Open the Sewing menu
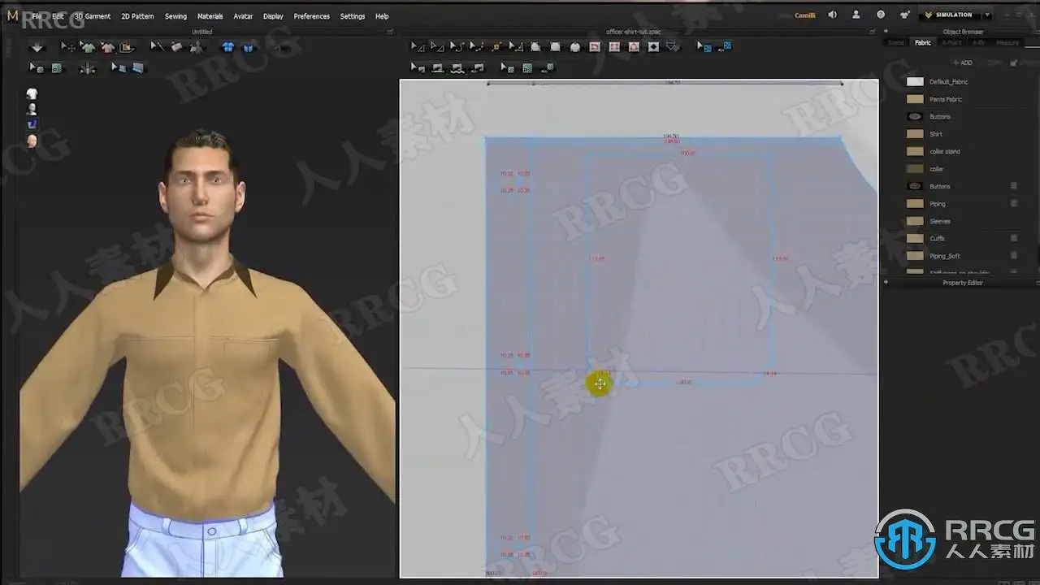This screenshot has height=585, width=1040. point(175,16)
